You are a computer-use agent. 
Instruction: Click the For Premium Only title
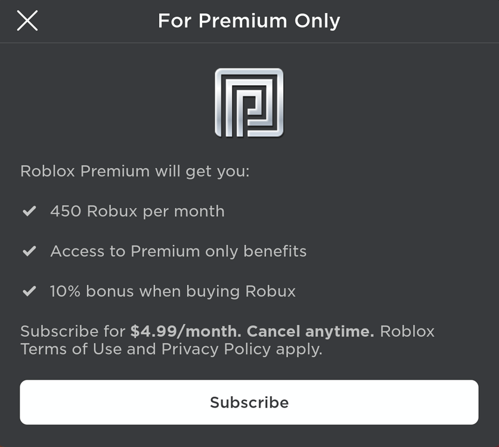pyautogui.click(x=249, y=20)
